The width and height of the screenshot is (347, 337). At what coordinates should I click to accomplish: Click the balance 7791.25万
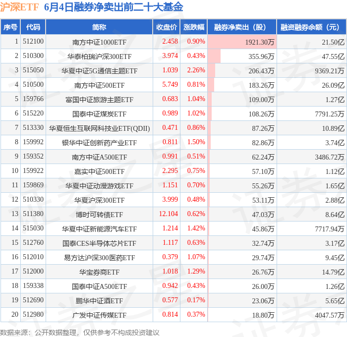click(x=330, y=114)
